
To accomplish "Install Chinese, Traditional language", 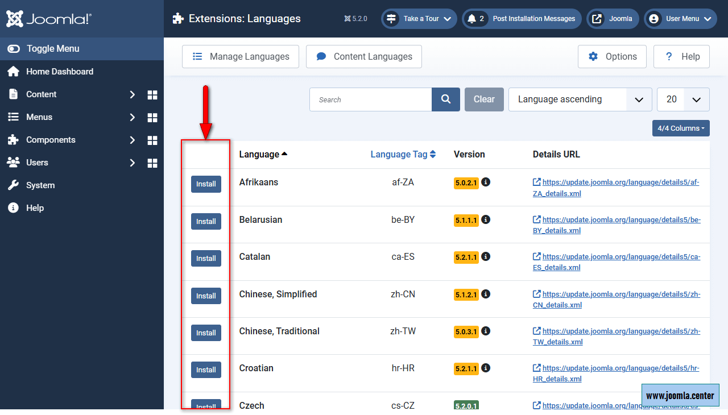I will pyautogui.click(x=206, y=333).
